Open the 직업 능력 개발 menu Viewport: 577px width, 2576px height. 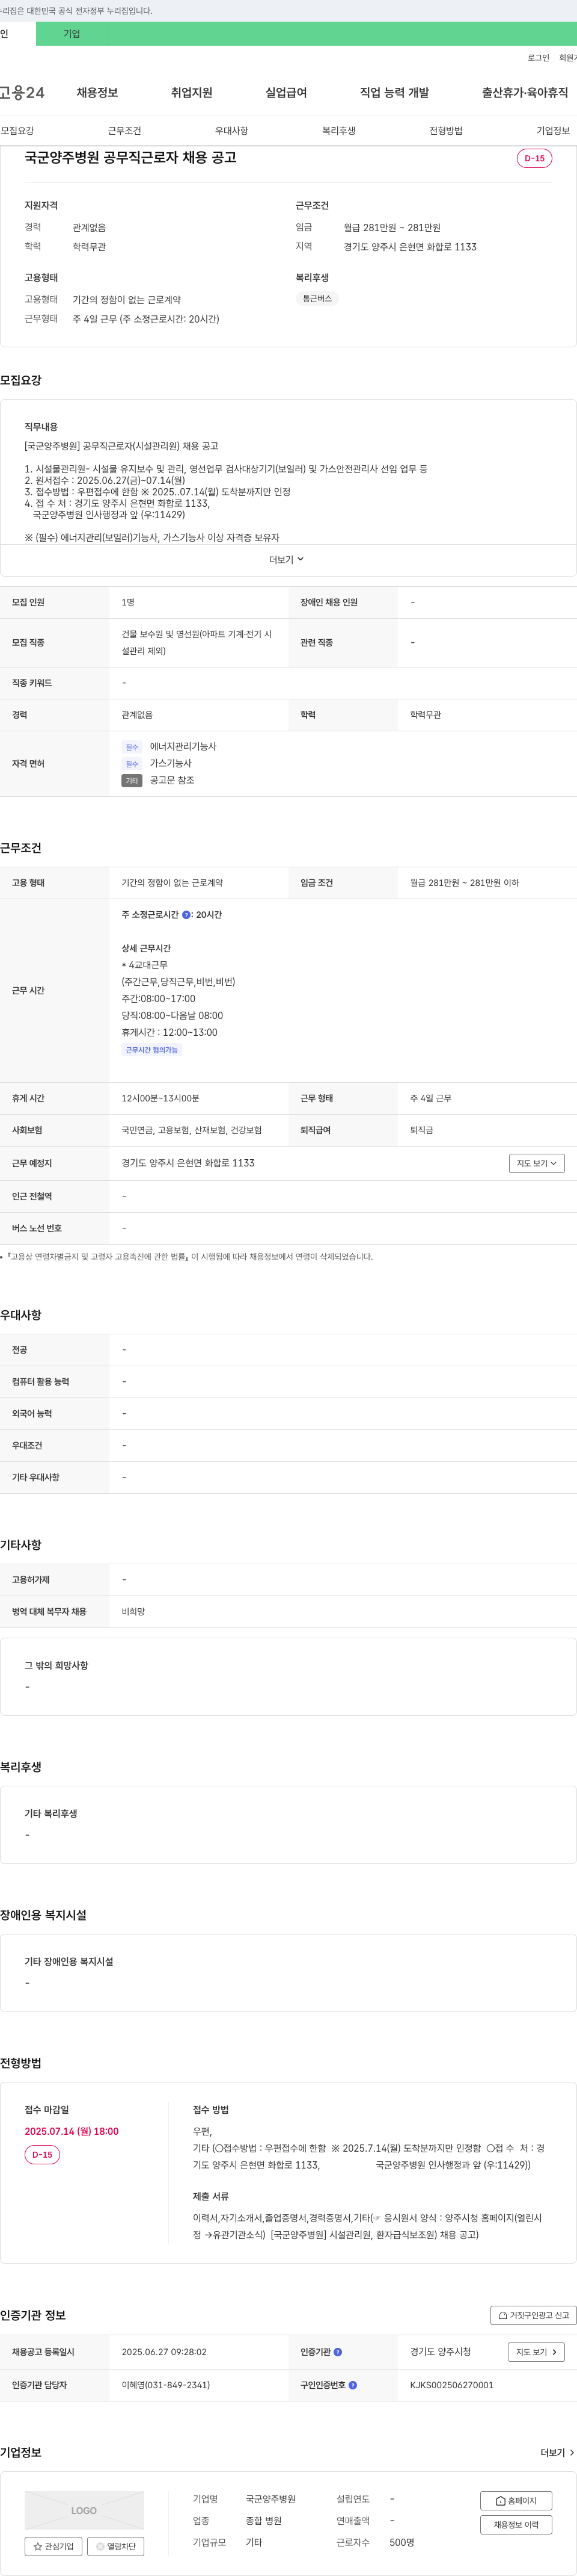tap(394, 93)
